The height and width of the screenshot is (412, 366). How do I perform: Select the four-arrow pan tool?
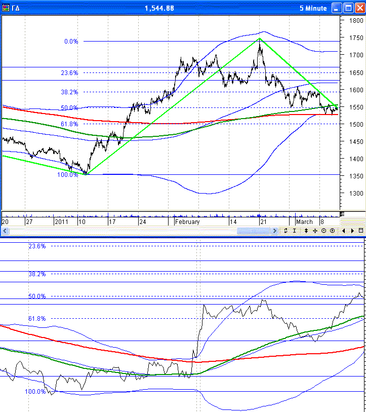tap(315, 231)
